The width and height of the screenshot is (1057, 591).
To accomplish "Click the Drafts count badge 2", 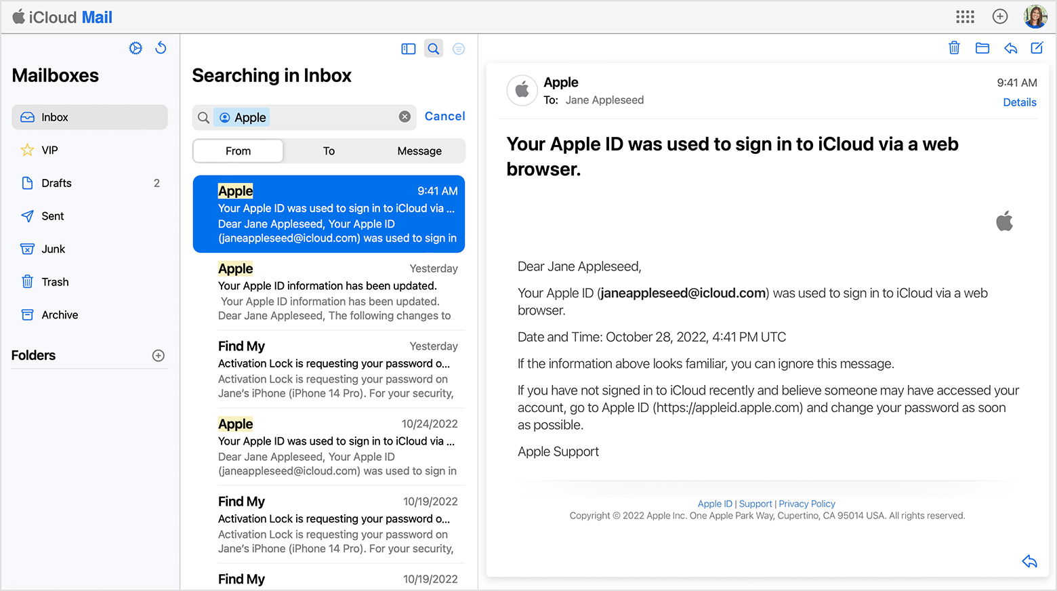I will 157,183.
